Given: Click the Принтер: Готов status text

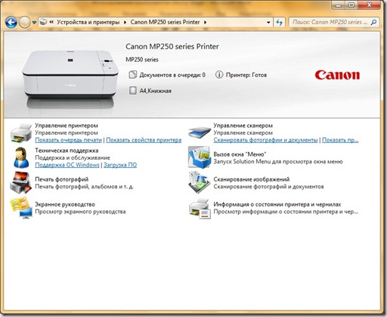Looking at the screenshot, I should [246, 75].
